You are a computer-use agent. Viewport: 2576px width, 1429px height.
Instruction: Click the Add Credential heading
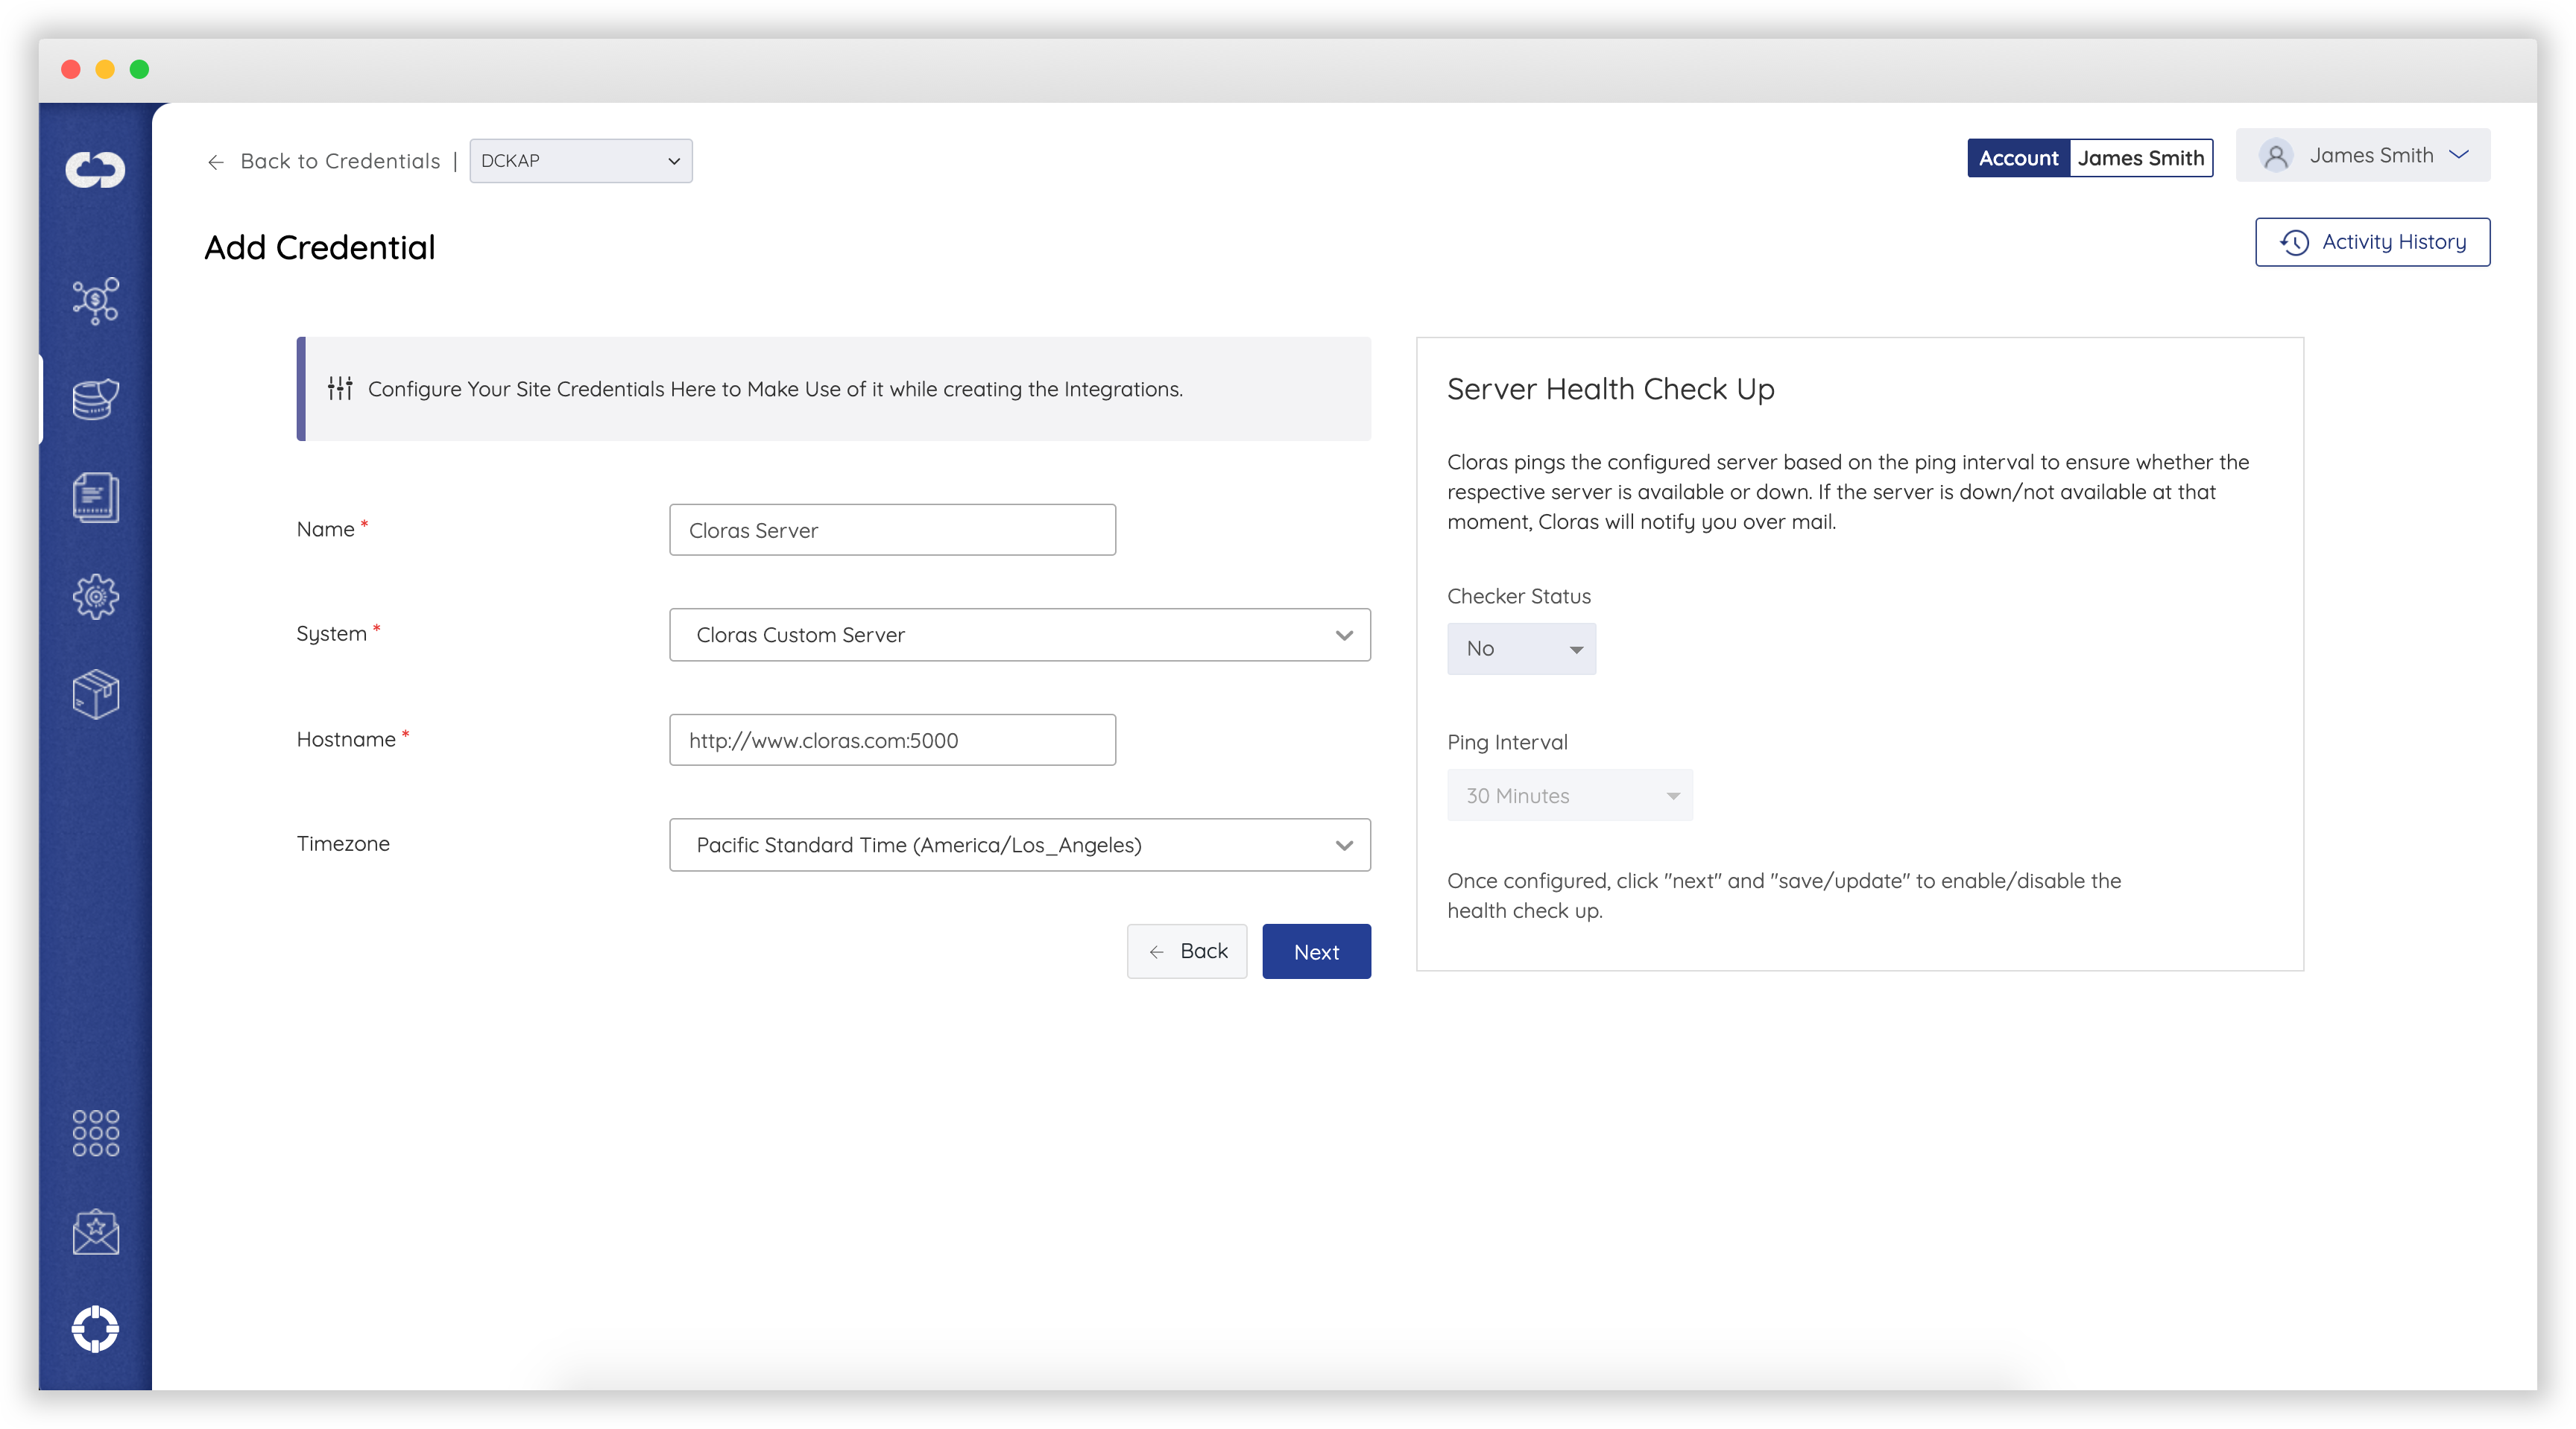(x=320, y=248)
